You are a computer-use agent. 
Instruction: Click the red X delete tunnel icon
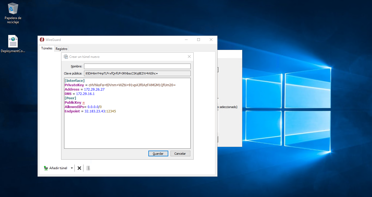79,168
